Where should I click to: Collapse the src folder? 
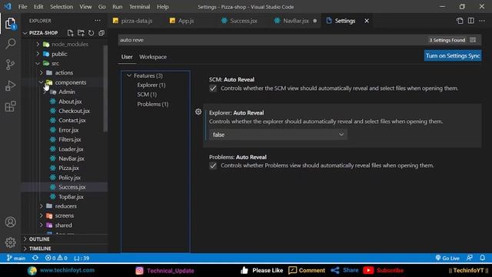pyautogui.click(x=38, y=63)
